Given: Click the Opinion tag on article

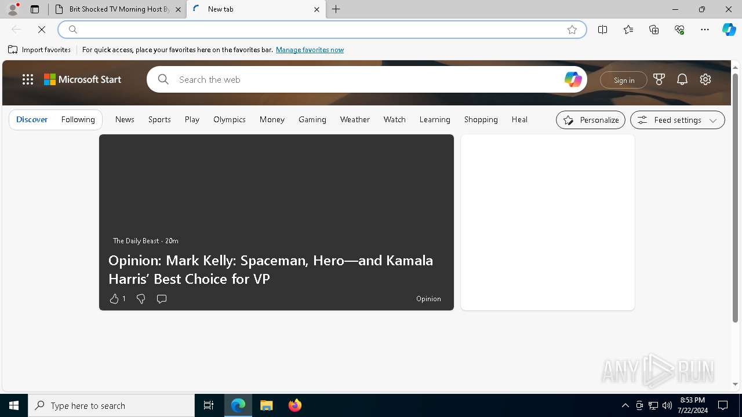Looking at the screenshot, I should click(x=428, y=299).
